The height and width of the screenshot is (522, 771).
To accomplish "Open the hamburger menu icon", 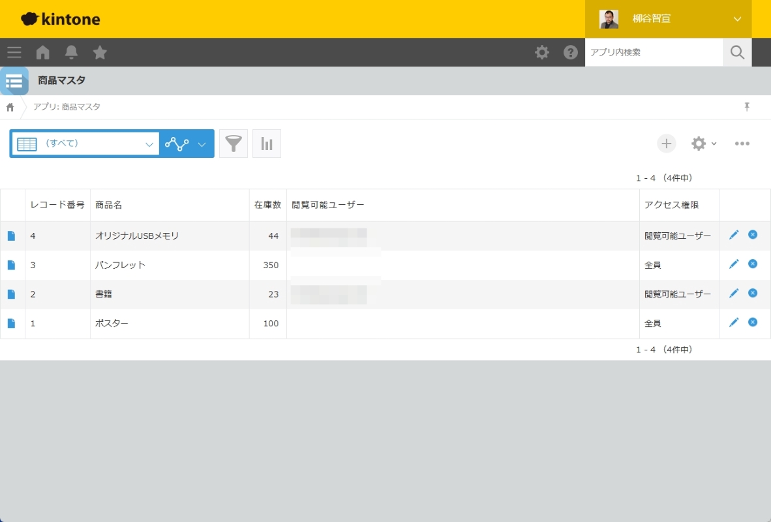I will (14, 52).
